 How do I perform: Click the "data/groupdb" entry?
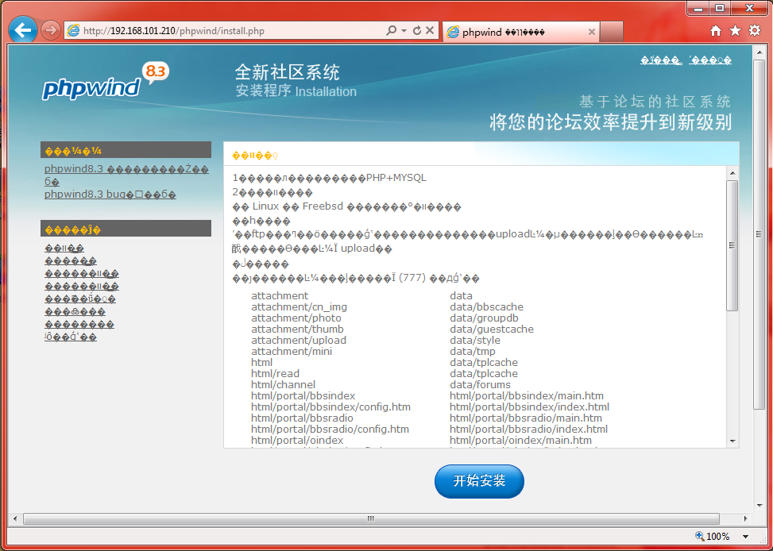(x=484, y=318)
